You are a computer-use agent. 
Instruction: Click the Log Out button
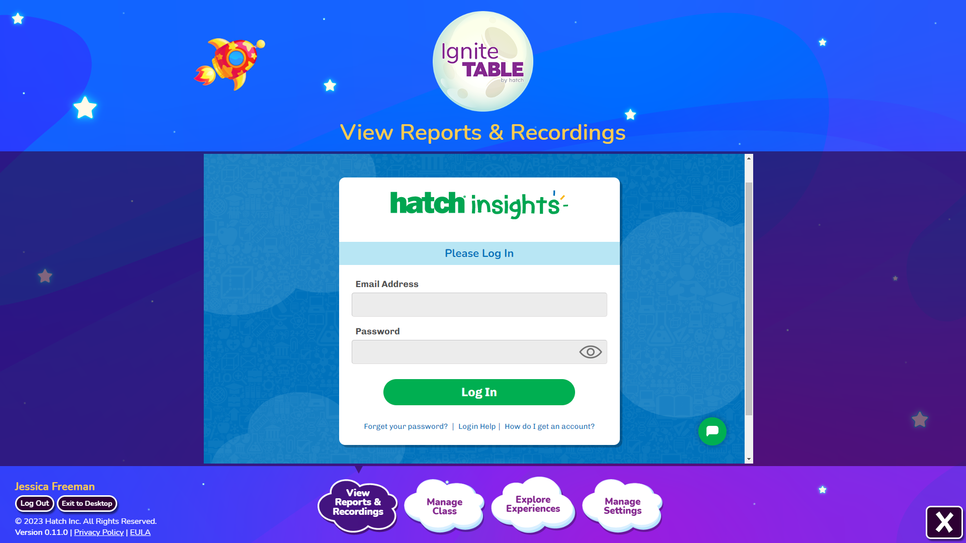pyautogui.click(x=35, y=503)
